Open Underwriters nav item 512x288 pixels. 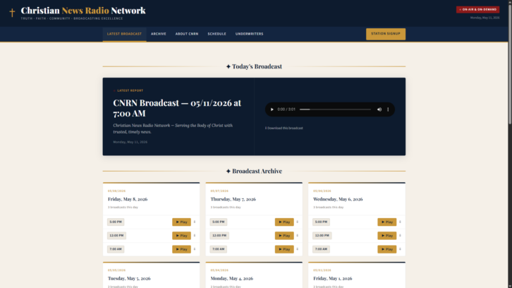click(x=249, y=34)
